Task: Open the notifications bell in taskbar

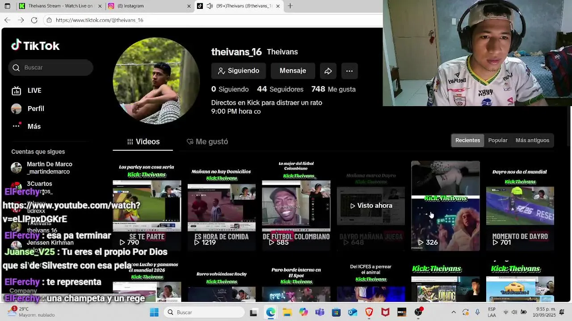Action: point(562,312)
